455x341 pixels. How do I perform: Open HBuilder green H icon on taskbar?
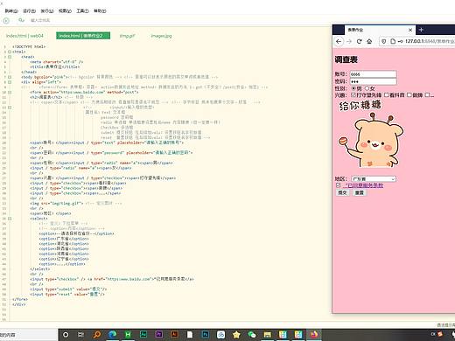128,335
